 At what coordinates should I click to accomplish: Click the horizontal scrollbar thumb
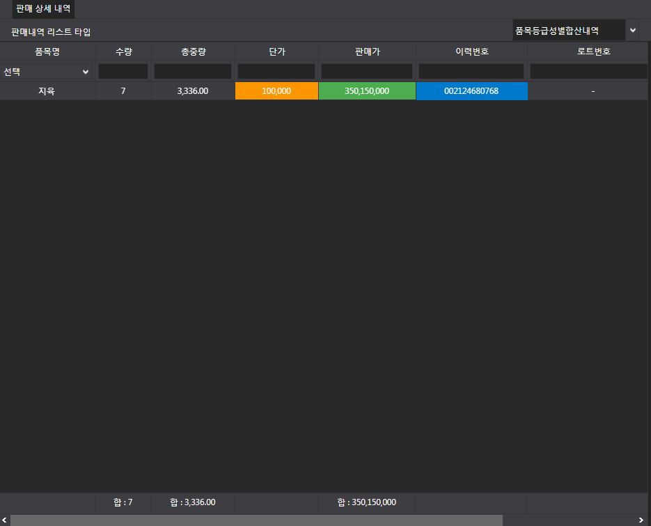tap(256, 520)
